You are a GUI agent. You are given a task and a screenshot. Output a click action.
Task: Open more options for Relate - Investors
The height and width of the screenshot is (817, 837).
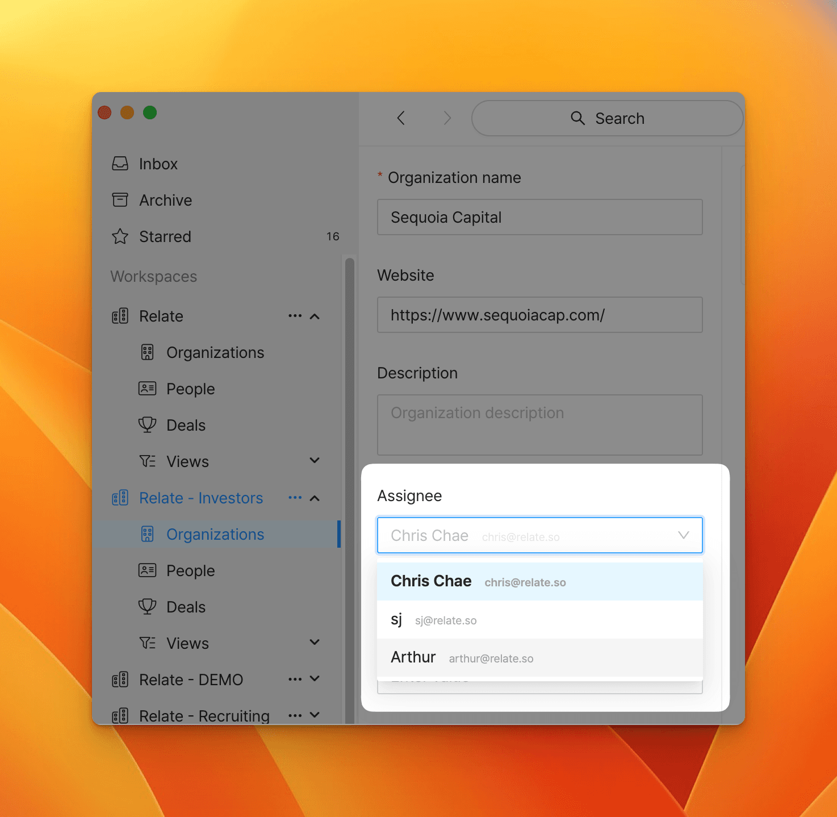click(x=295, y=498)
